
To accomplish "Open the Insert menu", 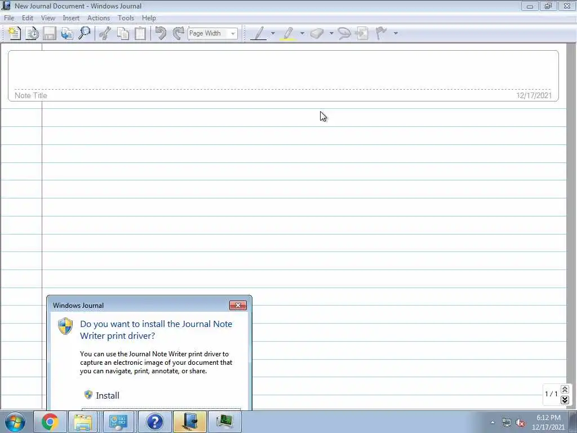I will click(x=71, y=17).
